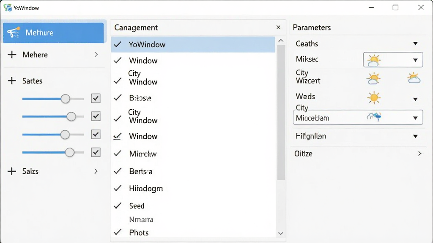The image size is (433, 243).
Task: Expand the Oitize chevron
Action: click(x=419, y=154)
